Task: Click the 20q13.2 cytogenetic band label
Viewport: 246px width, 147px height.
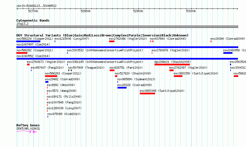Action: pos(22,24)
